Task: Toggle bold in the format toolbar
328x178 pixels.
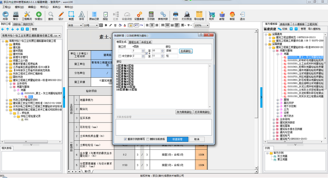Action: pos(106,25)
